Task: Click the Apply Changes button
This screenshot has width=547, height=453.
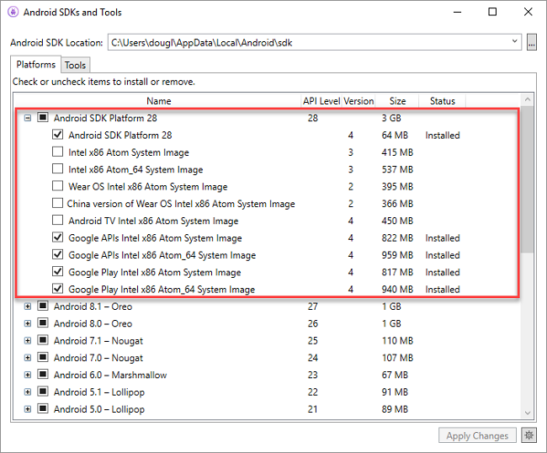Action: (477, 435)
